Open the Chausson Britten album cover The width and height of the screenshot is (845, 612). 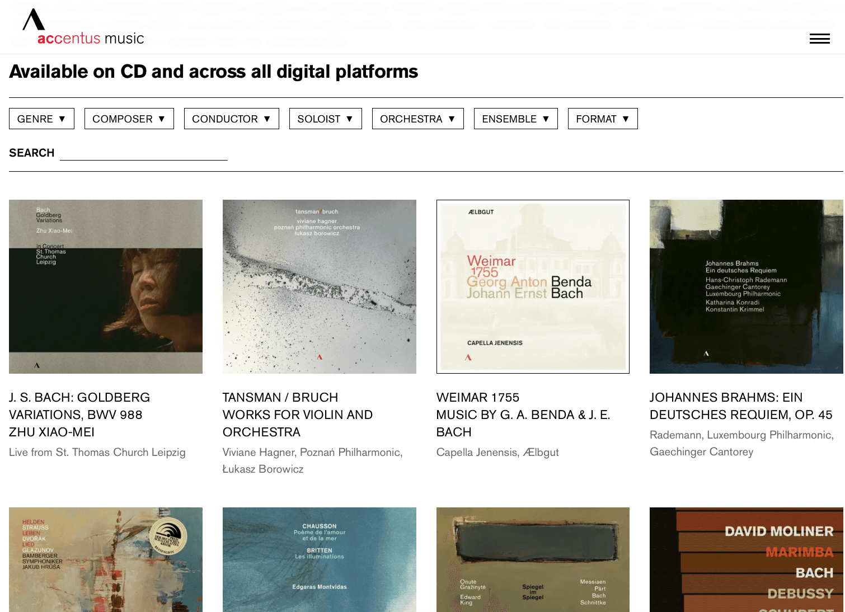[x=320, y=559]
